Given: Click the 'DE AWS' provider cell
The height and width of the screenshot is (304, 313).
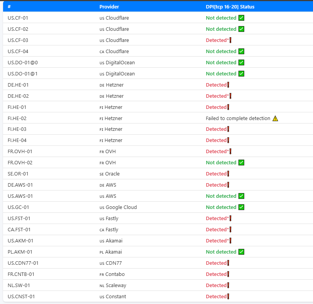Looking at the screenshot, I should (108, 185).
